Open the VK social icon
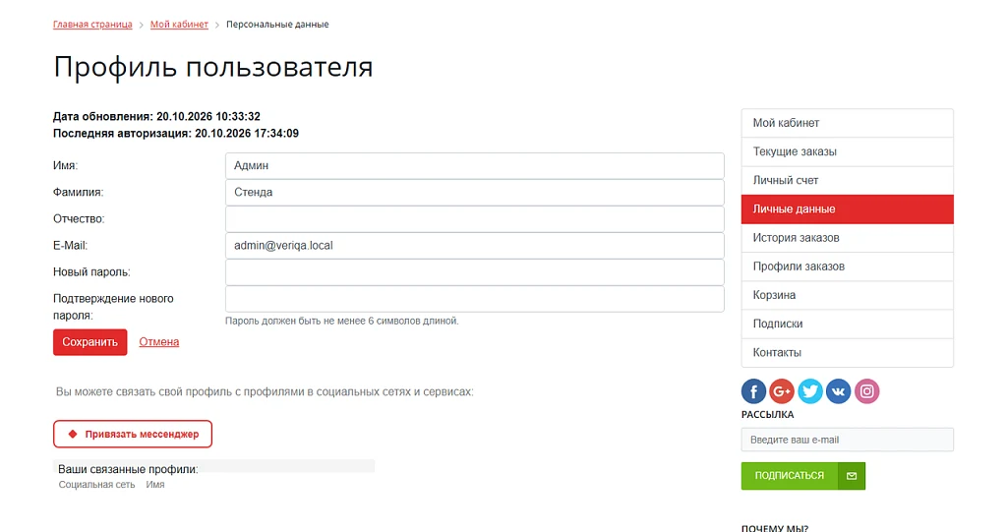This screenshot has height=532, width=1007. [838, 391]
